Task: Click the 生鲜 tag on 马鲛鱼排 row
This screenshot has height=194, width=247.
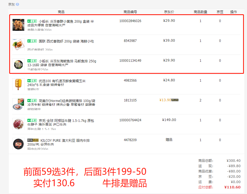Action: coord(32,61)
